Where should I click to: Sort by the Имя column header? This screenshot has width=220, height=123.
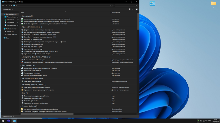(x=23, y=12)
